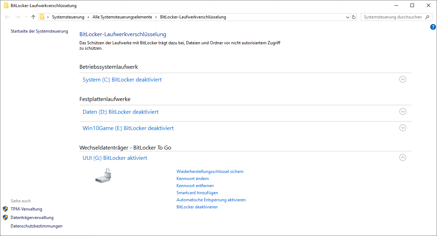The image size is (437, 236).
Task: Click the Betriebssystemlaufwerk section heading
Action: pyautogui.click(x=108, y=67)
